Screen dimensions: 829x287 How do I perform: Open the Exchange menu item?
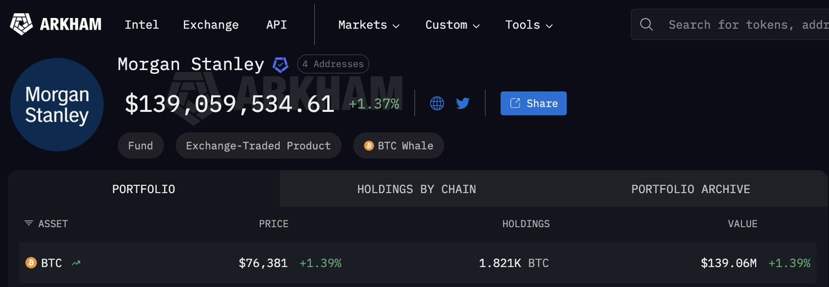211,25
